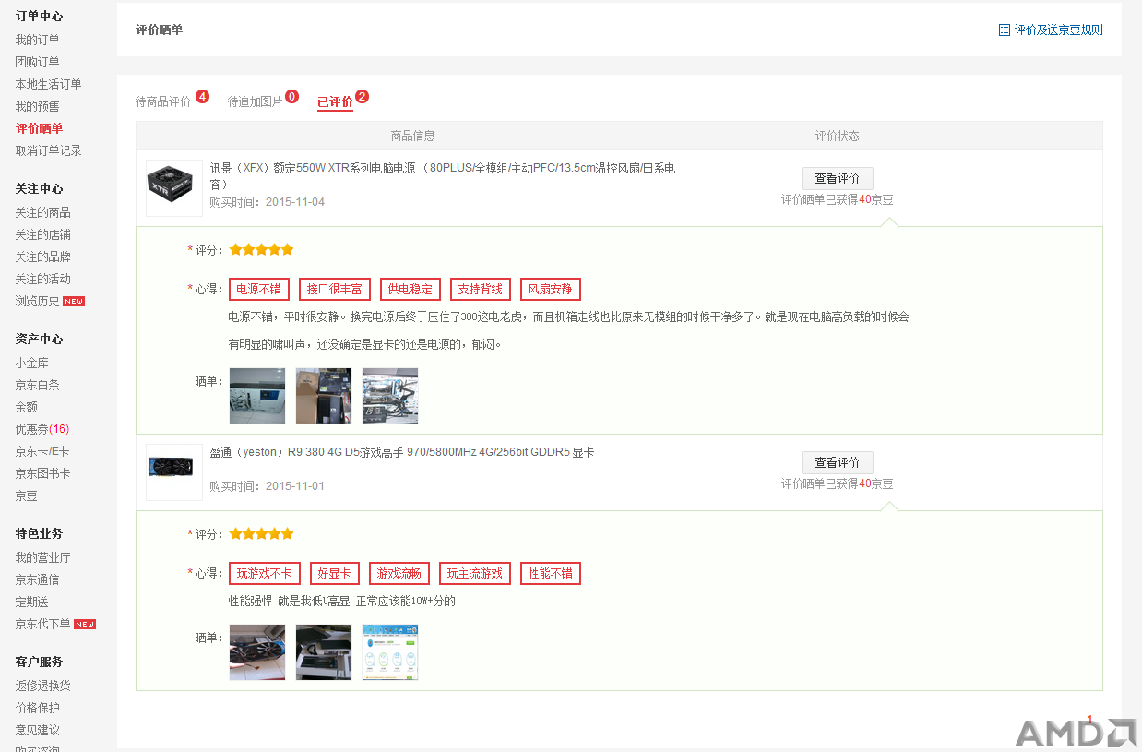1142x752 pixels.
Task: Switch to the 待追加图片 tab
Action: (x=256, y=101)
